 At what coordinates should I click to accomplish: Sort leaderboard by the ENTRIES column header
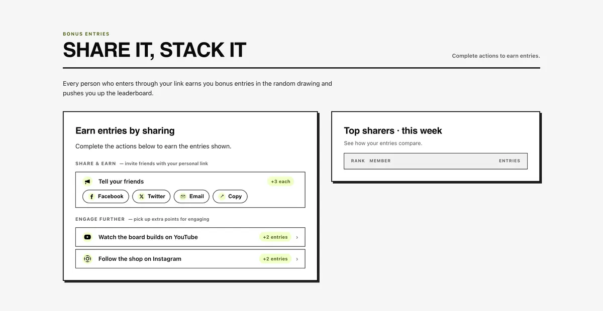point(510,161)
